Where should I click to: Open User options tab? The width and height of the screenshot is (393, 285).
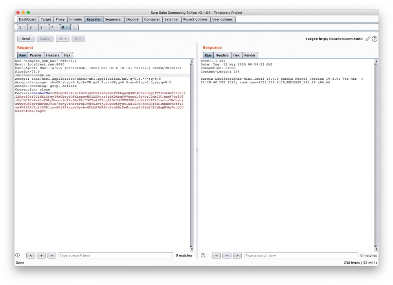click(x=222, y=19)
